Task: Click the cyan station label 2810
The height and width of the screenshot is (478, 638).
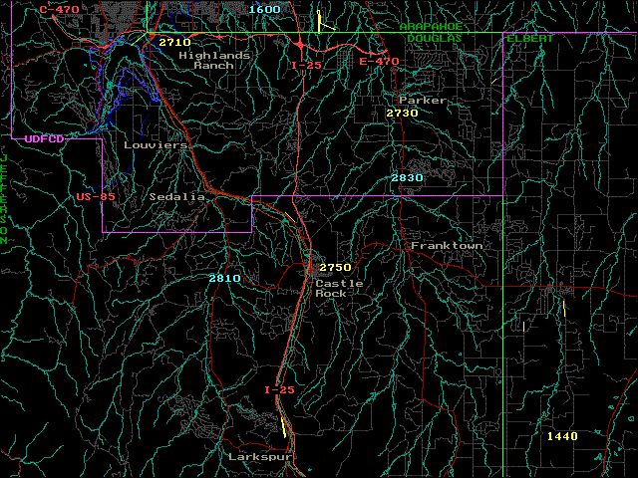Action: pos(225,278)
